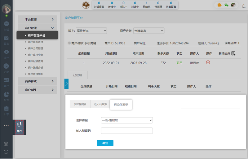Click the 转接中 counter
248x159 pixels.
pyautogui.click(x=112, y=5)
